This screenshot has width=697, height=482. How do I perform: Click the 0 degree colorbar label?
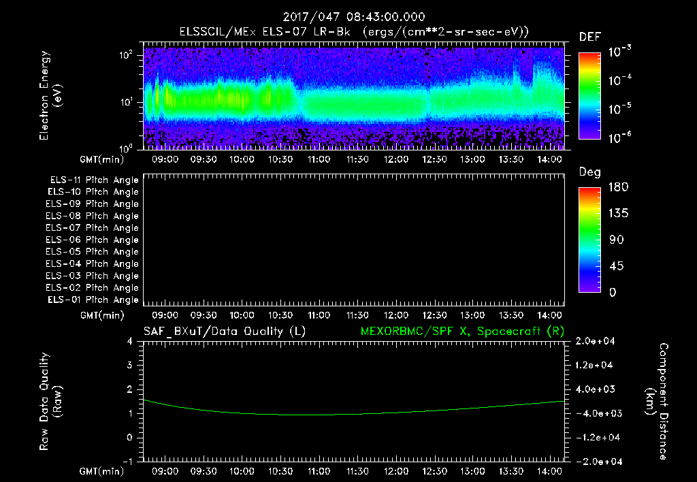613,292
